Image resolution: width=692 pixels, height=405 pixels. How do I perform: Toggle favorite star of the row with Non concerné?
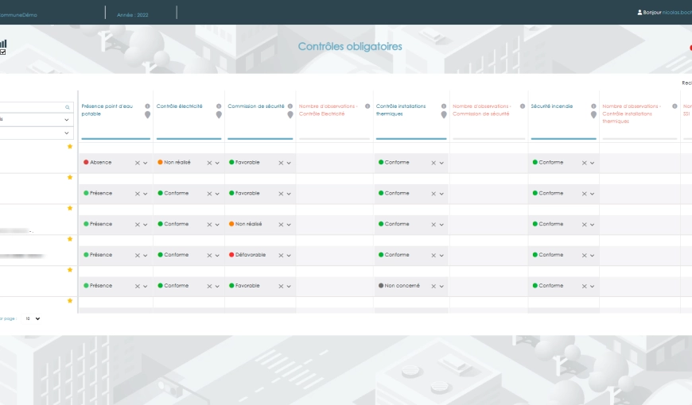70,270
